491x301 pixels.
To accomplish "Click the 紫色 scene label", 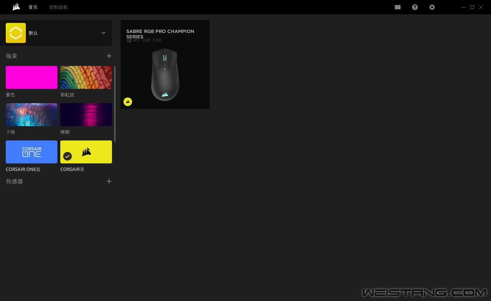I will pos(10,95).
